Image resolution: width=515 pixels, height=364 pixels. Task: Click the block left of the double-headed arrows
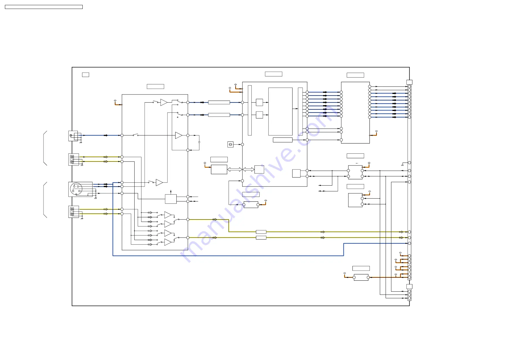click(x=219, y=169)
